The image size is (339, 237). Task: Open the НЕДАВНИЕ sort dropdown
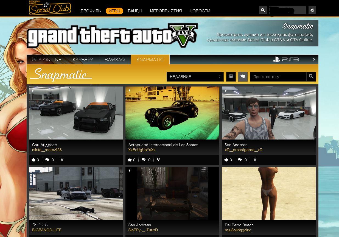coord(195,77)
